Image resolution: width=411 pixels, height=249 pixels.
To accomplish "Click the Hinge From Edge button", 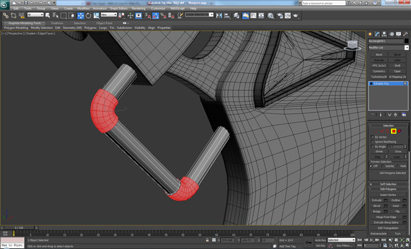I will (x=386, y=217).
